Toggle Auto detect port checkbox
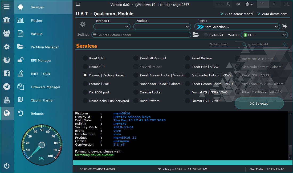The height and width of the screenshot is (173, 293). 259,14
